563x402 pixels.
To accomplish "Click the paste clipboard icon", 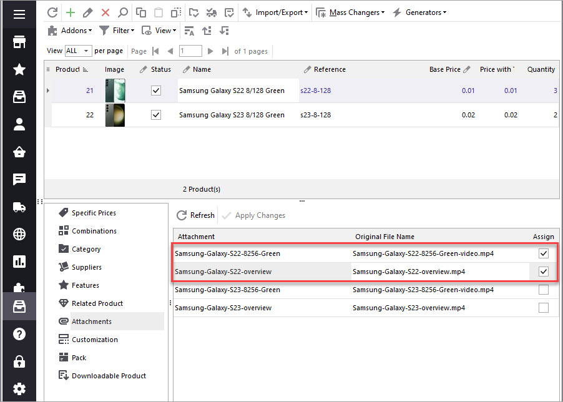I will [159, 12].
